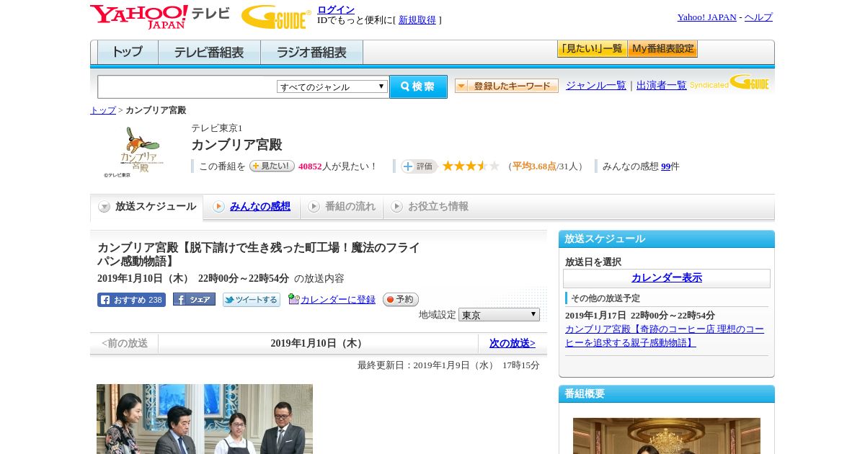Viewport: 865px width, 454px height.
Task: Click the Facebook シェア button
Action: [x=194, y=299]
